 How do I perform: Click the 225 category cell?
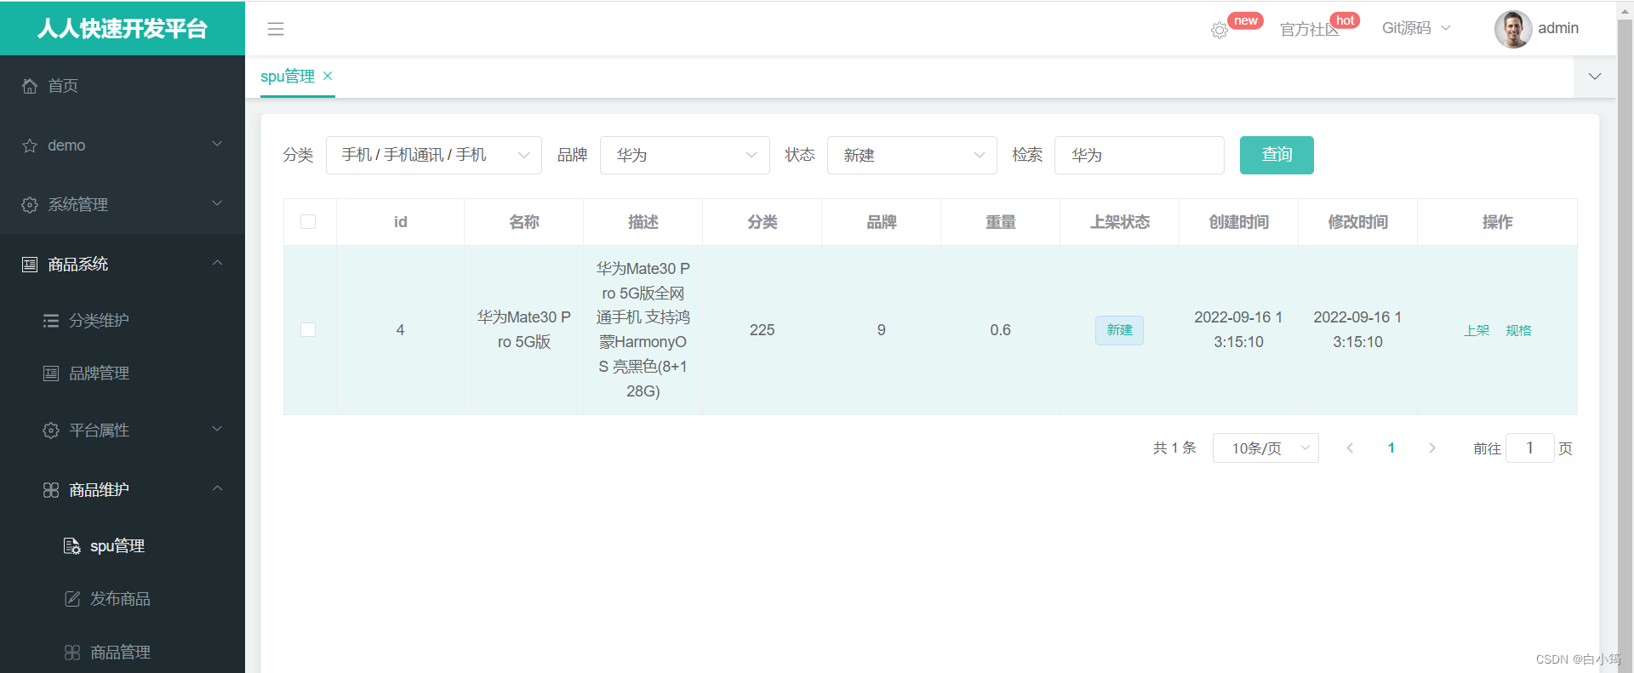click(x=763, y=330)
